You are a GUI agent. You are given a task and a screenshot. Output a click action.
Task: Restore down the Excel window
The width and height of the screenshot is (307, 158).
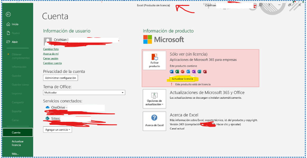click(290, 5)
